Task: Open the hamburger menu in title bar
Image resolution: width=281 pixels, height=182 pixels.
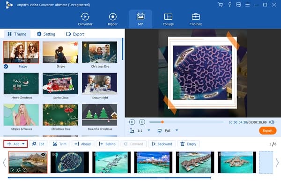Action: pos(247,5)
